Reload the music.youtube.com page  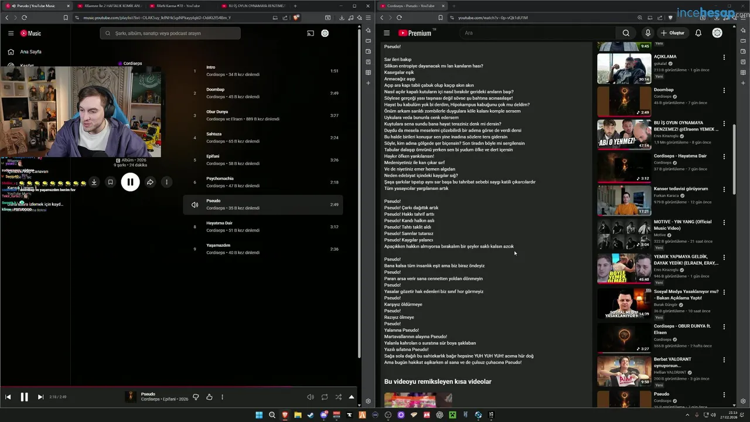pyautogui.click(x=25, y=18)
